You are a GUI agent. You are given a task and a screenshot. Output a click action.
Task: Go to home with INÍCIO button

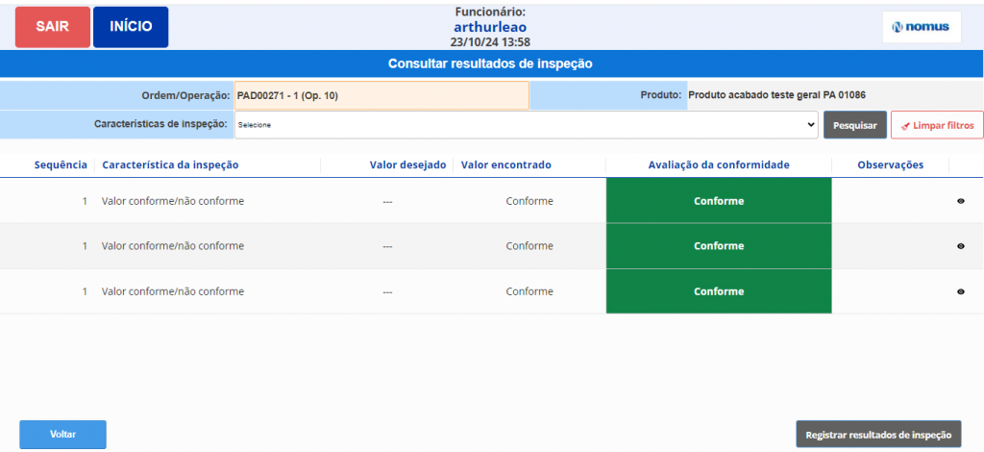131,27
